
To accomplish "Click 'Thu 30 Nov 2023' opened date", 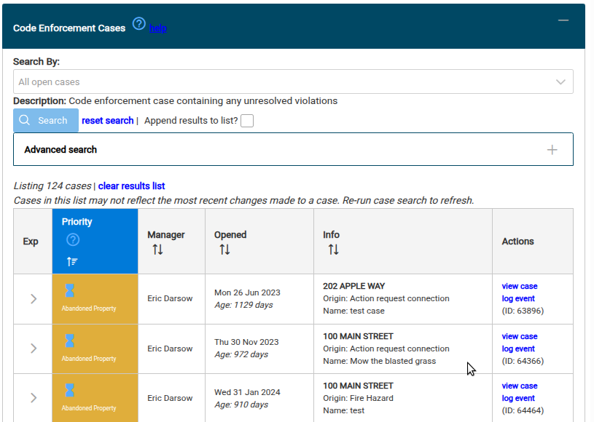I will pos(246,342).
